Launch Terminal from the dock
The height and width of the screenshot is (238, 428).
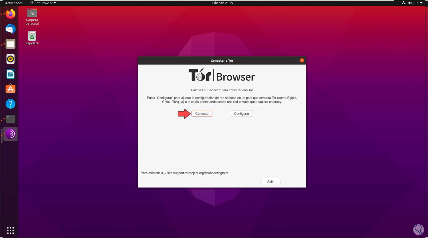(11, 119)
